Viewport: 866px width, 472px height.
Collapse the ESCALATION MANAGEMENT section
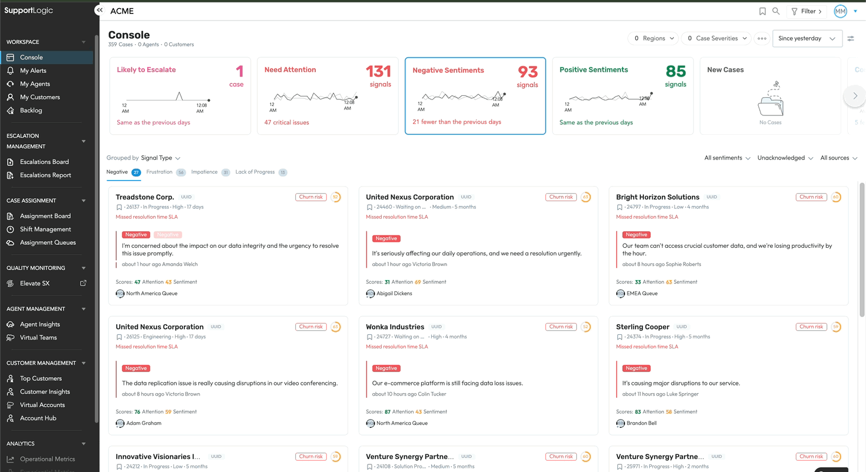[x=83, y=141]
